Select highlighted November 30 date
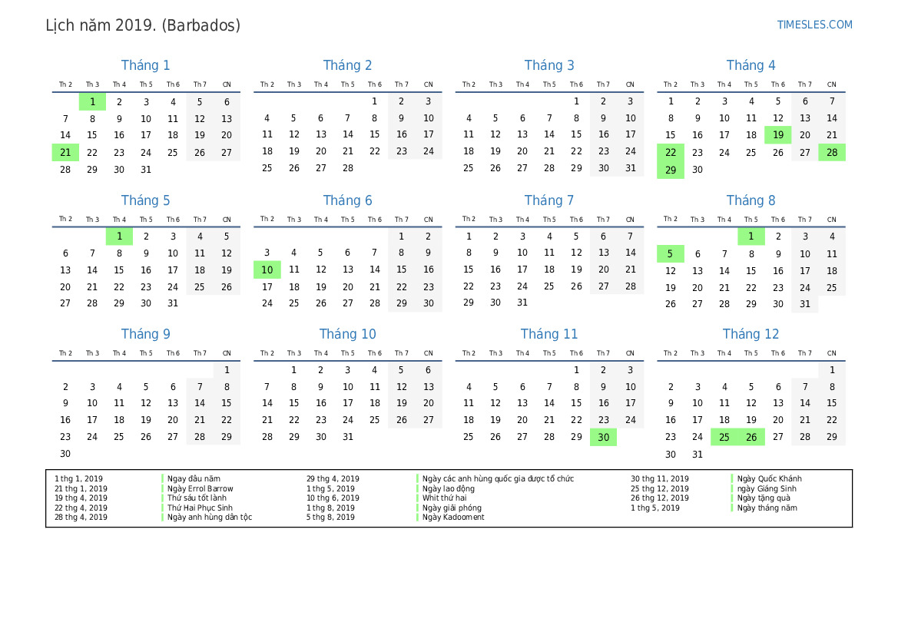 coord(603,438)
